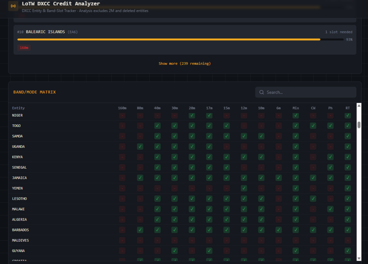Click scrollbar down arrow in matrix
368x264 pixels.
coord(359,258)
